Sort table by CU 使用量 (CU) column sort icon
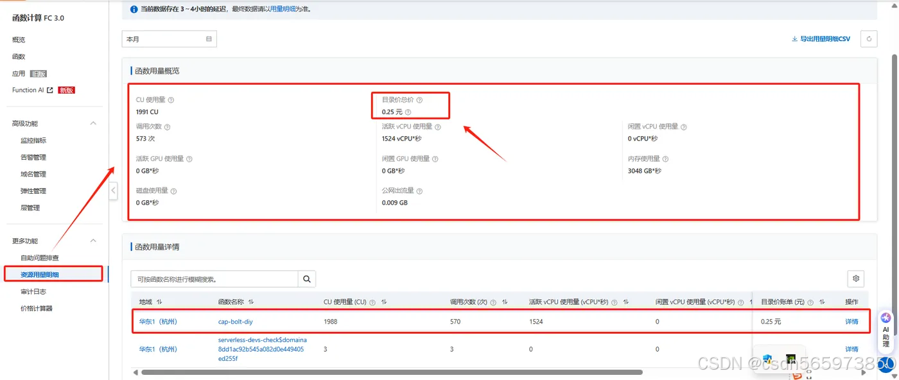Viewport: 899px width, 380px height. tap(383, 302)
